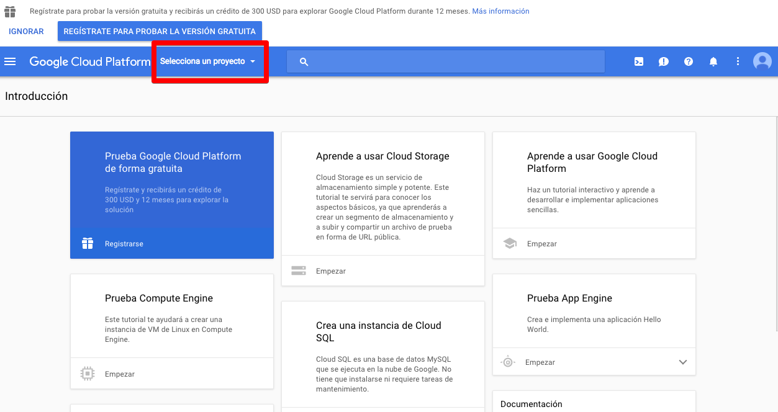Click the IGNORAR button
The height and width of the screenshot is (412, 778).
(26, 32)
